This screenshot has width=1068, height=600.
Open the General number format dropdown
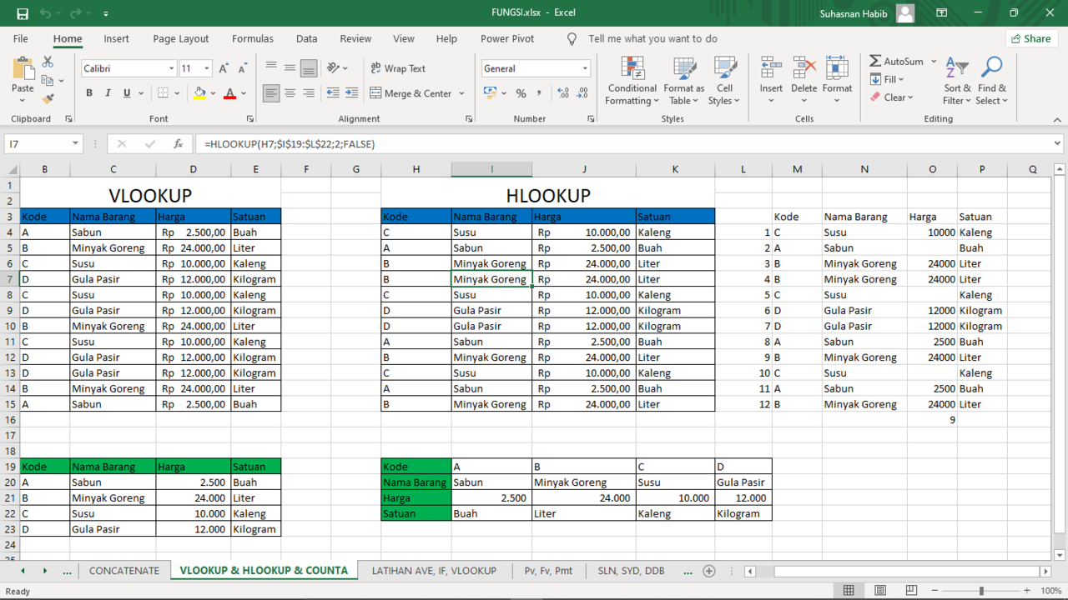click(585, 68)
